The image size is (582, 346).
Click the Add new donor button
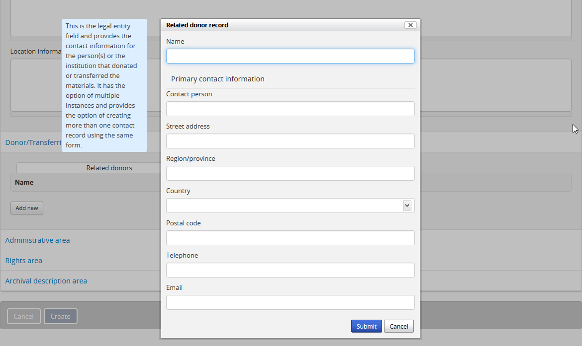pyautogui.click(x=27, y=208)
